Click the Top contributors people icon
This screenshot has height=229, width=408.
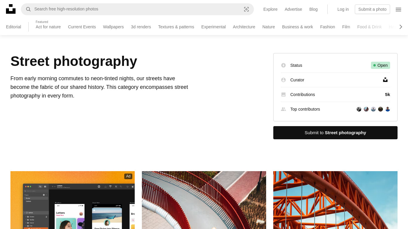[x=283, y=109]
